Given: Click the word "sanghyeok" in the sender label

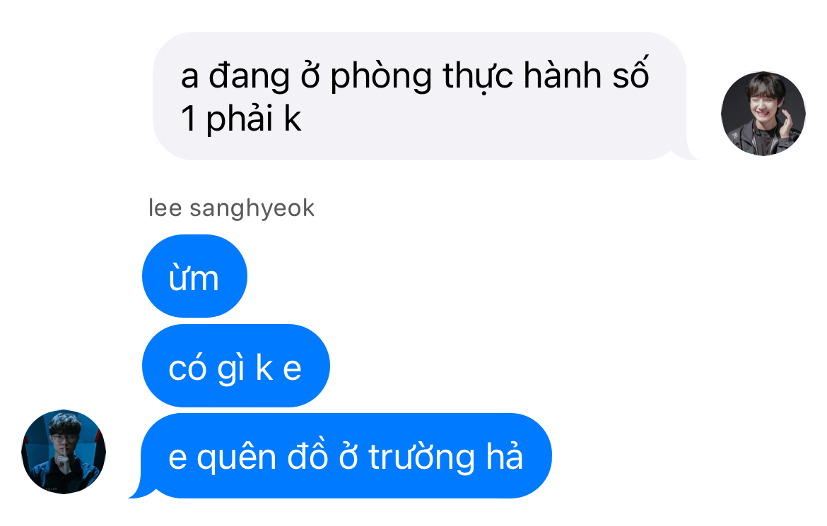Looking at the screenshot, I should [x=252, y=209].
